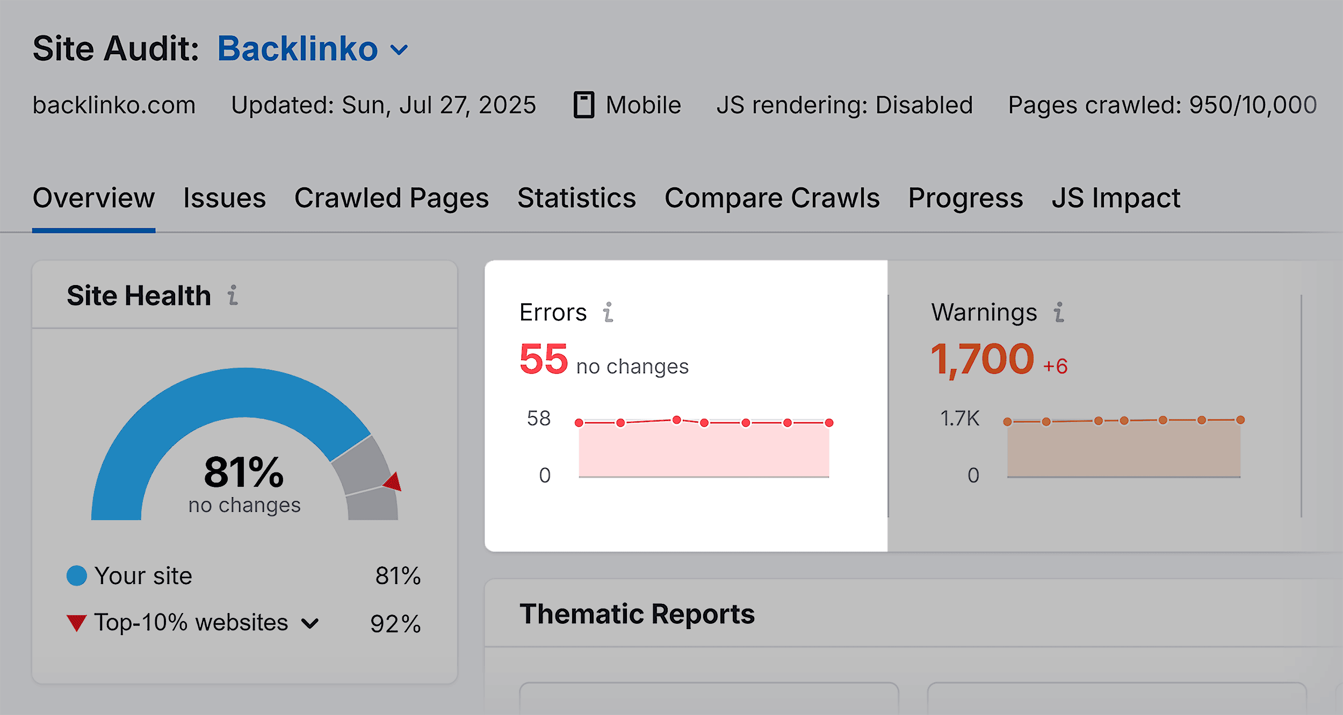Click the backlinko.com domain text
Screen dimensions: 1343x715
click(114, 105)
